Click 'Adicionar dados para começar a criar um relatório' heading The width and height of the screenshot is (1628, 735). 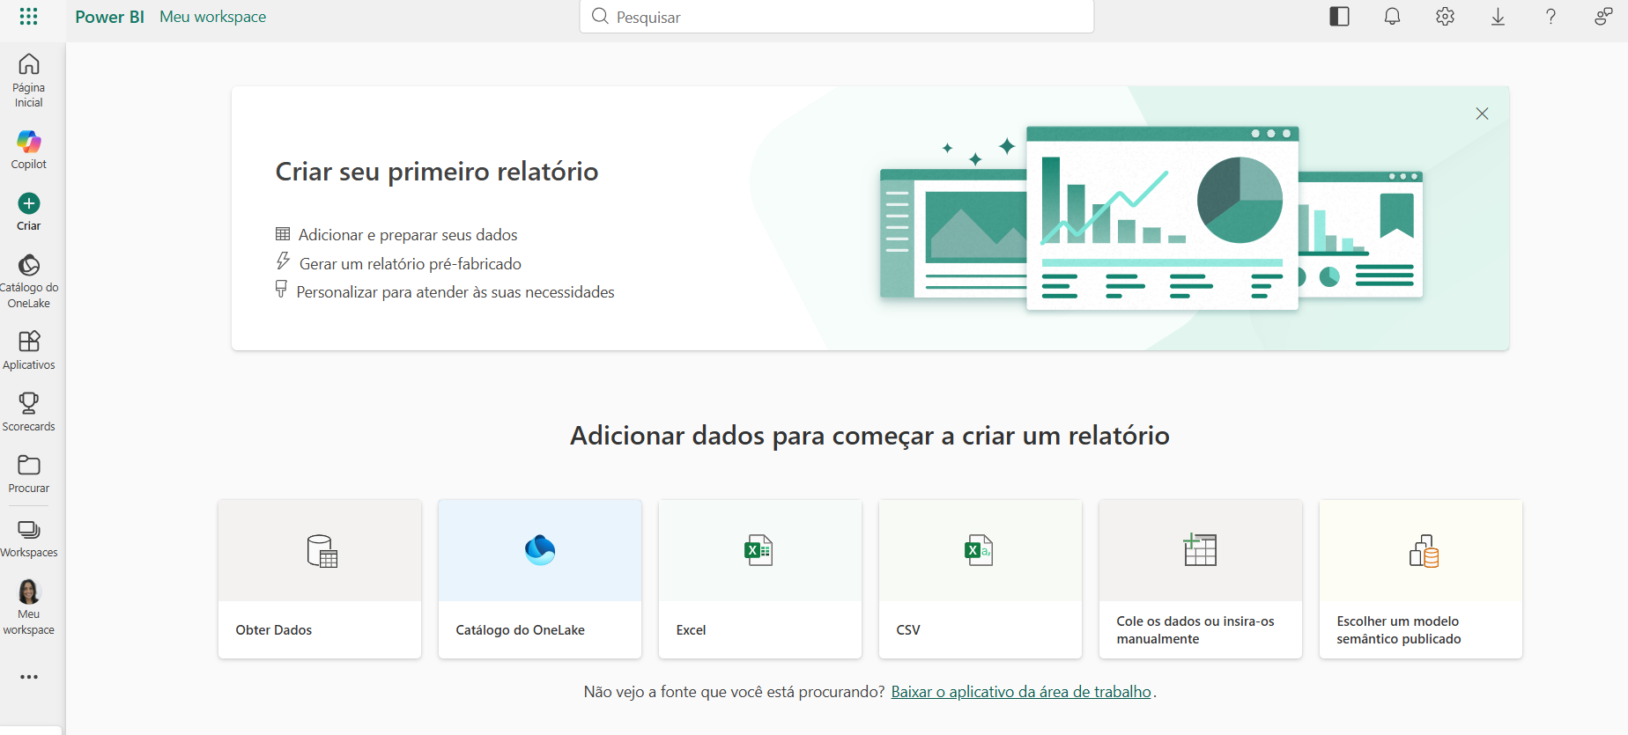pyautogui.click(x=870, y=436)
